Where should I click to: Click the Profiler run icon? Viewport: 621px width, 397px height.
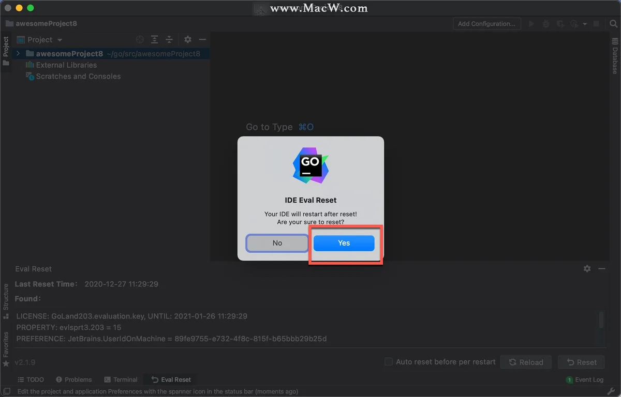click(x=574, y=24)
